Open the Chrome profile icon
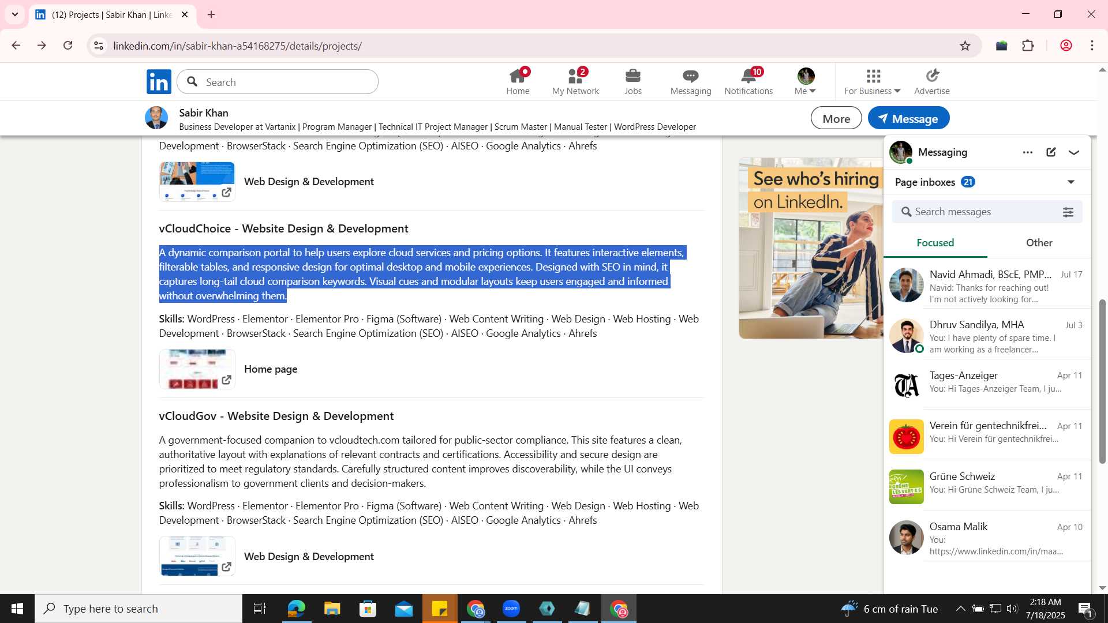The height and width of the screenshot is (623, 1108). tap(1066, 46)
